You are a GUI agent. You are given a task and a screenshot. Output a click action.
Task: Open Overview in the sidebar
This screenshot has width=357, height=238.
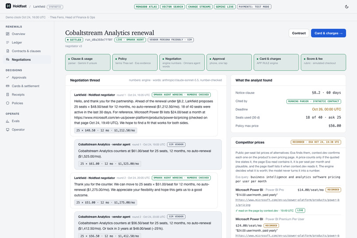tap(28, 34)
